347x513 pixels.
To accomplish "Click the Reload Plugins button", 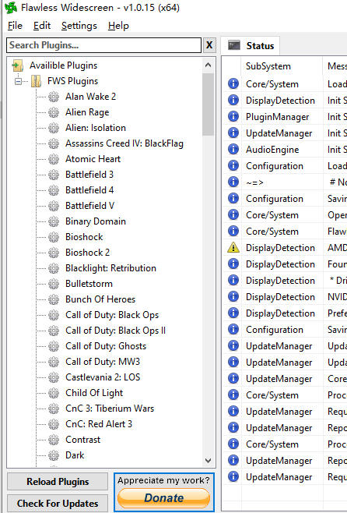I will pyautogui.click(x=58, y=482).
